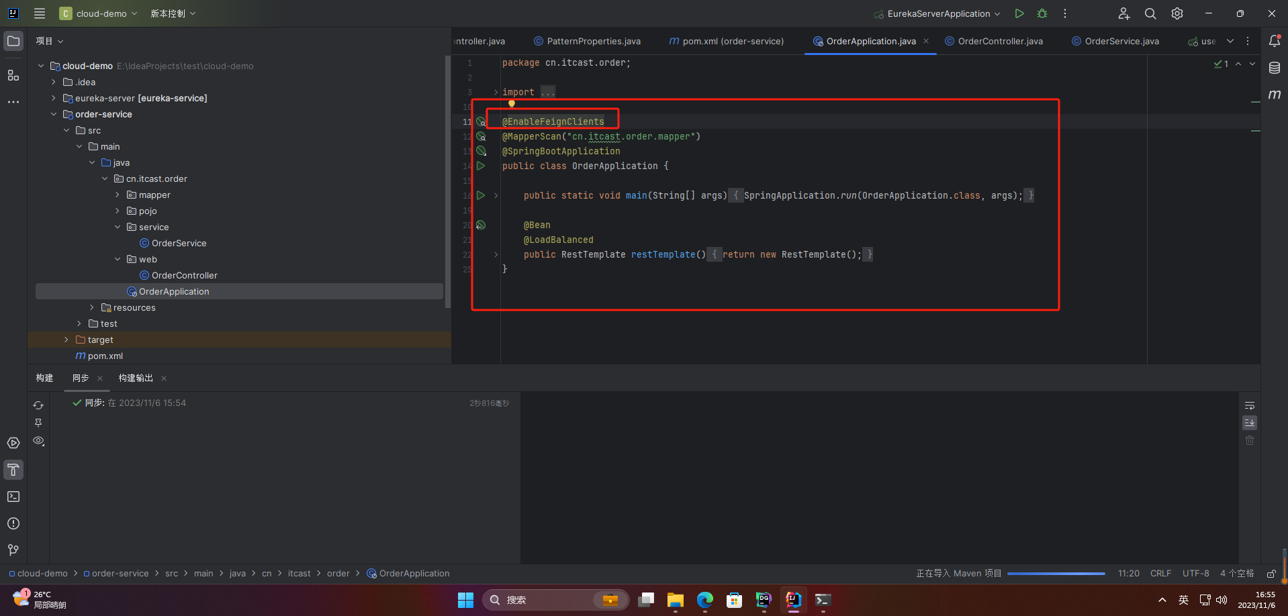
Task: Expand the .idea folder
Action: point(54,82)
